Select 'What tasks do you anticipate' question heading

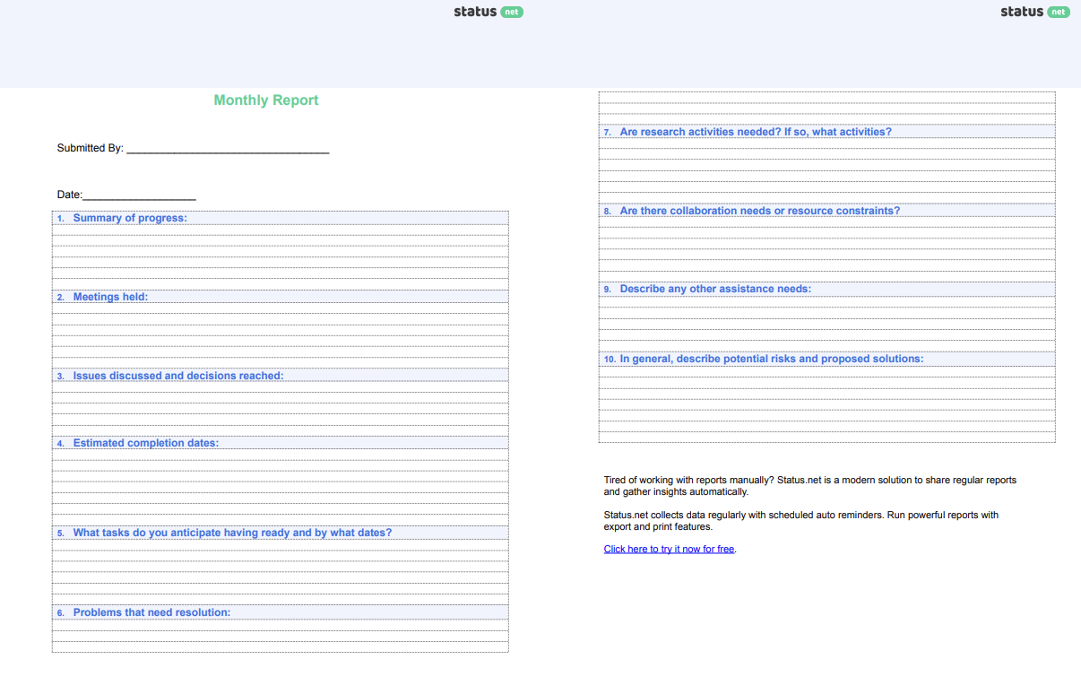232,533
